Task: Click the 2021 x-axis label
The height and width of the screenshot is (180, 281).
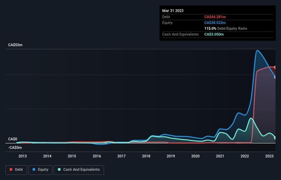Action: [x=220, y=156]
